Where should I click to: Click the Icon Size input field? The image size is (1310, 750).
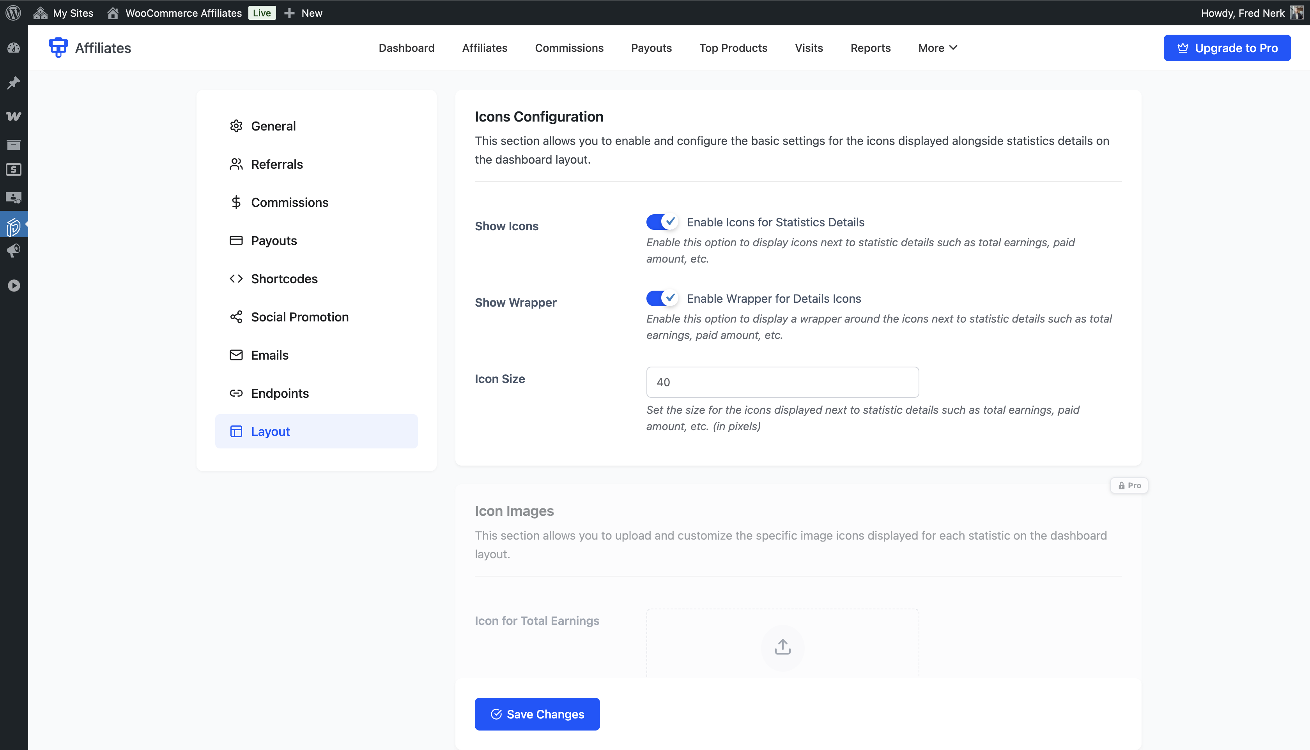782,382
